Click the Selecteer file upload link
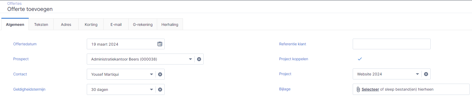 [x=370, y=89]
